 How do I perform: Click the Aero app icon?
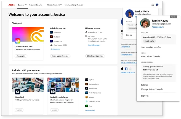point(87,106)
